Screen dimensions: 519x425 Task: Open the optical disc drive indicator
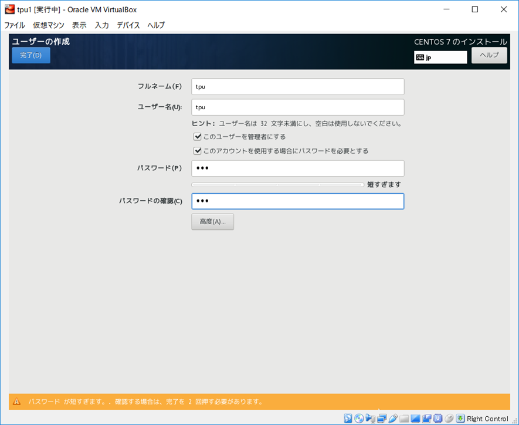(x=359, y=419)
